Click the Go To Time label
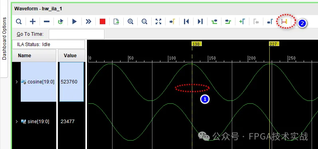This screenshot has height=149, width=318. tap(30, 34)
